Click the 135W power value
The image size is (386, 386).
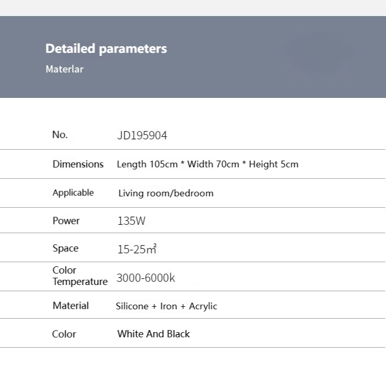click(132, 221)
